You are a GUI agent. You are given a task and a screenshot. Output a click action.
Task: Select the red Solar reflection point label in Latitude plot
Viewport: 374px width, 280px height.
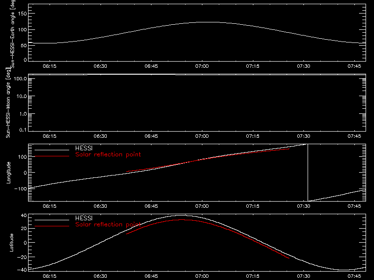coord(108,224)
